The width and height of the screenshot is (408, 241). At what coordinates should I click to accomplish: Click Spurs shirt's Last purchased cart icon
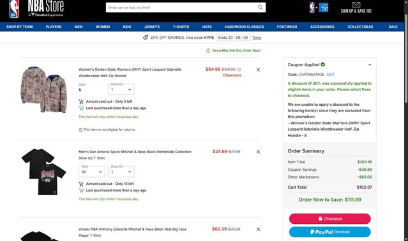[x=81, y=191]
